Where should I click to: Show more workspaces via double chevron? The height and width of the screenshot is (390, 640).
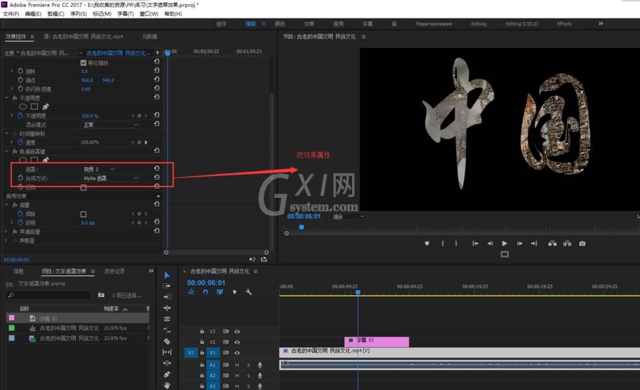(601, 24)
